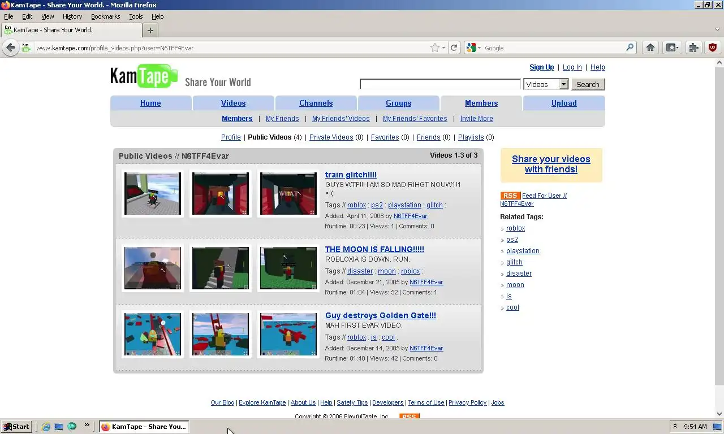Open the Firefox home page icon
The width and height of the screenshot is (724, 434).
(x=650, y=48)
